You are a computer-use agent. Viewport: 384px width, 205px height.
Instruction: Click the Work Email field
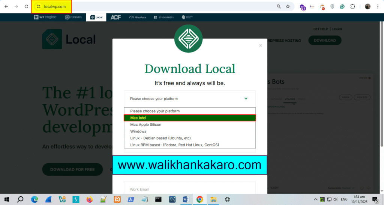point(189,188)
